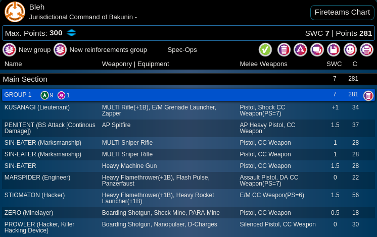Click the Bakunin faction logo

[x=15, y=12]
